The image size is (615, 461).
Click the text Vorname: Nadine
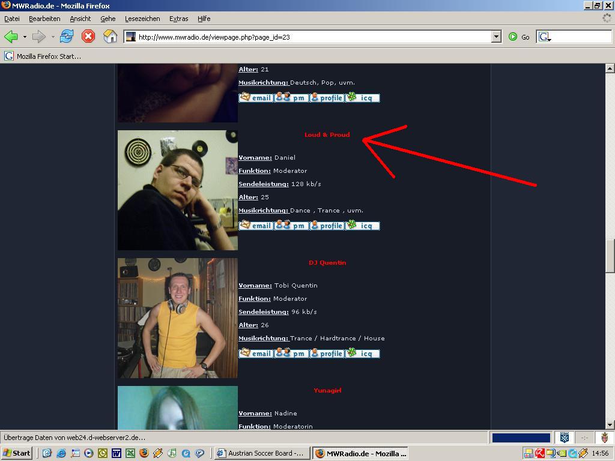(267, 413)
